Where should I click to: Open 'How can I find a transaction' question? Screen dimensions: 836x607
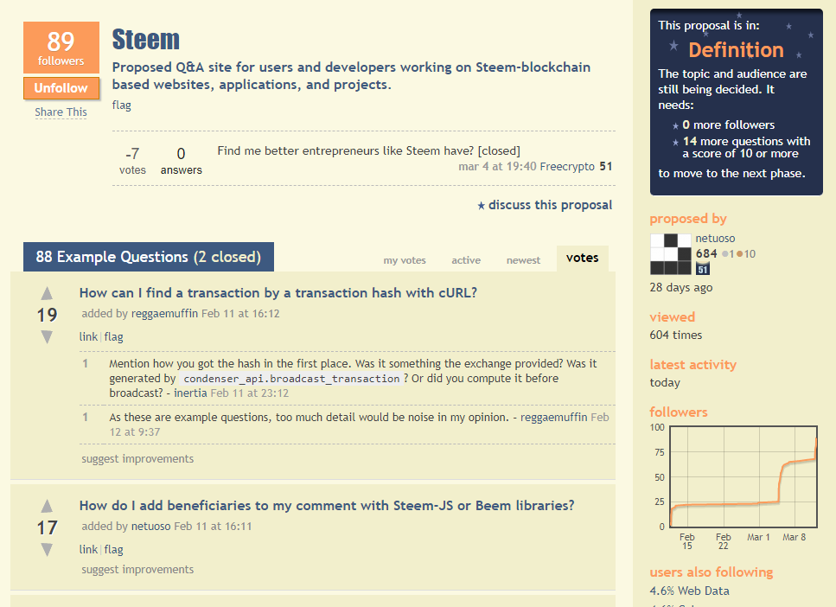tap(278, 293)
